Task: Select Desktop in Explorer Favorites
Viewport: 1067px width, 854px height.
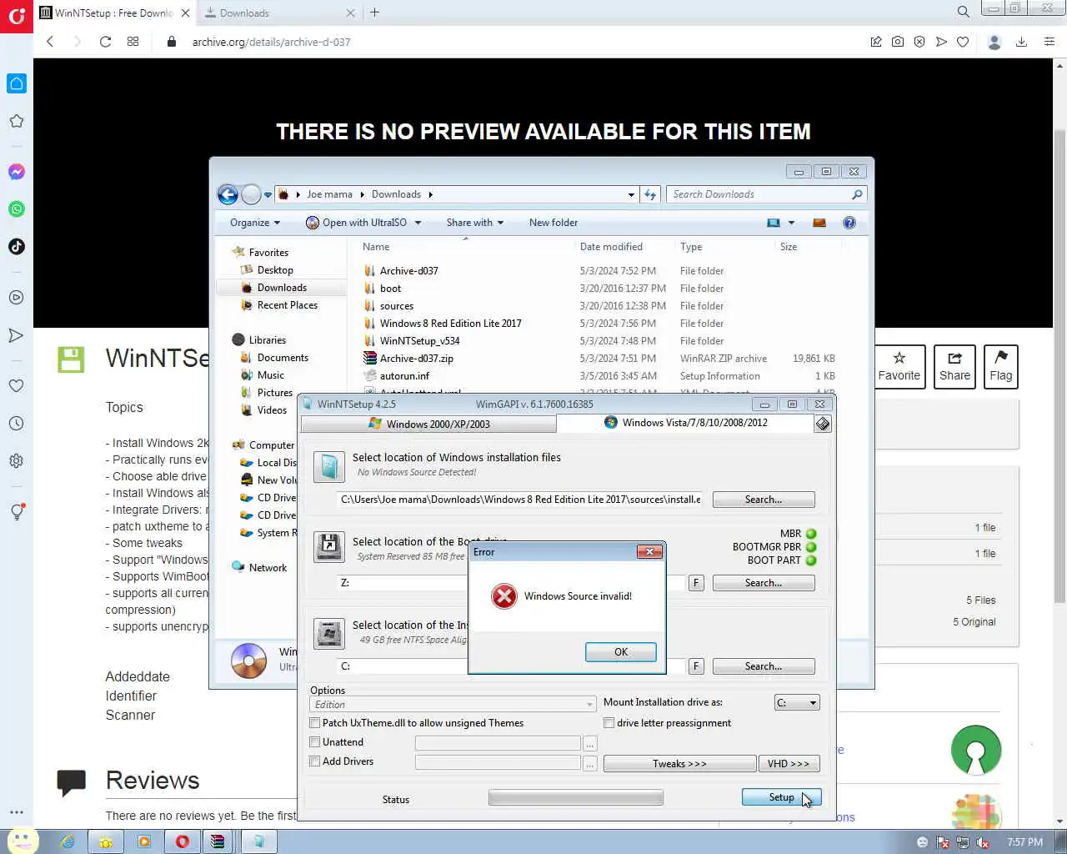Action: pos(275,270)
